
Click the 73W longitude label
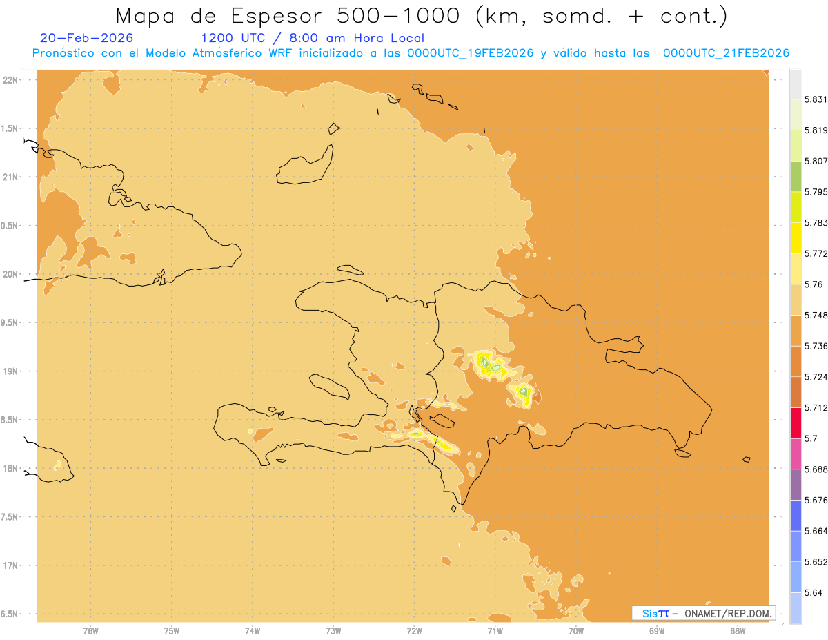pos(333,630)
